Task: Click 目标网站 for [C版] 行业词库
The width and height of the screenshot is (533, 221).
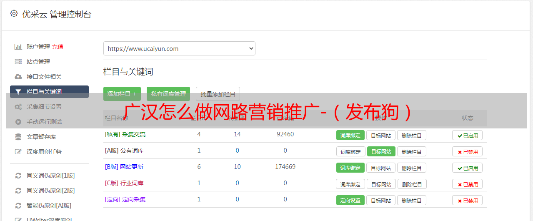Action: point(381,184)
